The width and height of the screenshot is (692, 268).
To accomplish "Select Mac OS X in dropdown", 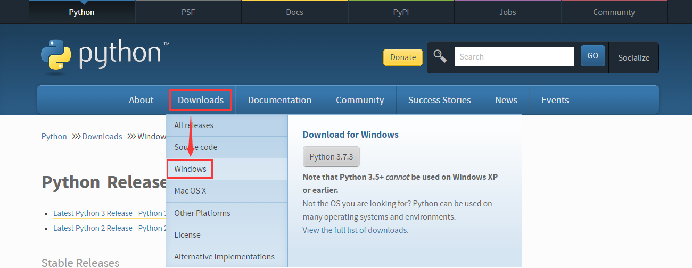I will 227,191.
